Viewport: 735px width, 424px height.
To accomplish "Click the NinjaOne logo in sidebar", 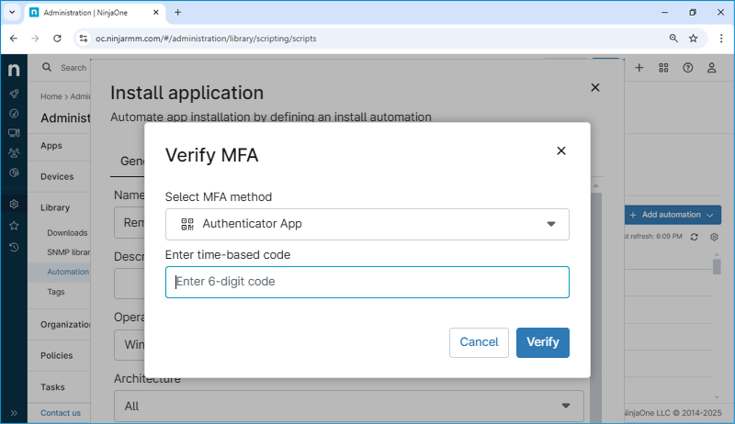I will click(14, 70).
